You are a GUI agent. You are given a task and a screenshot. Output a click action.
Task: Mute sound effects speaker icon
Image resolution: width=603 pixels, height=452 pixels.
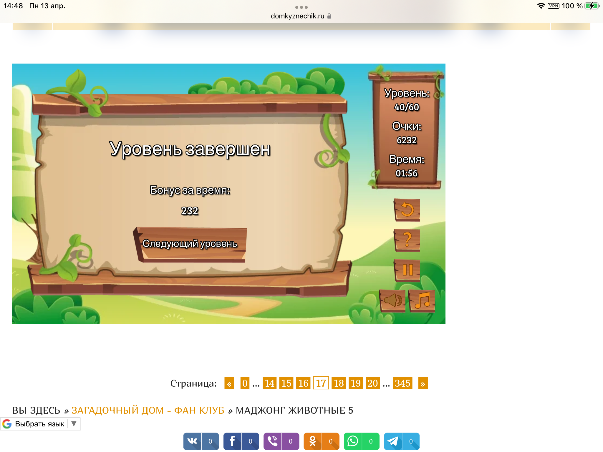tap(393, 300)
